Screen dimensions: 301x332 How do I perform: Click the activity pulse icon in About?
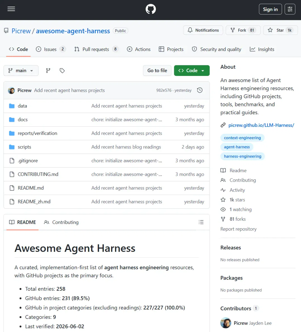point(223,190)
